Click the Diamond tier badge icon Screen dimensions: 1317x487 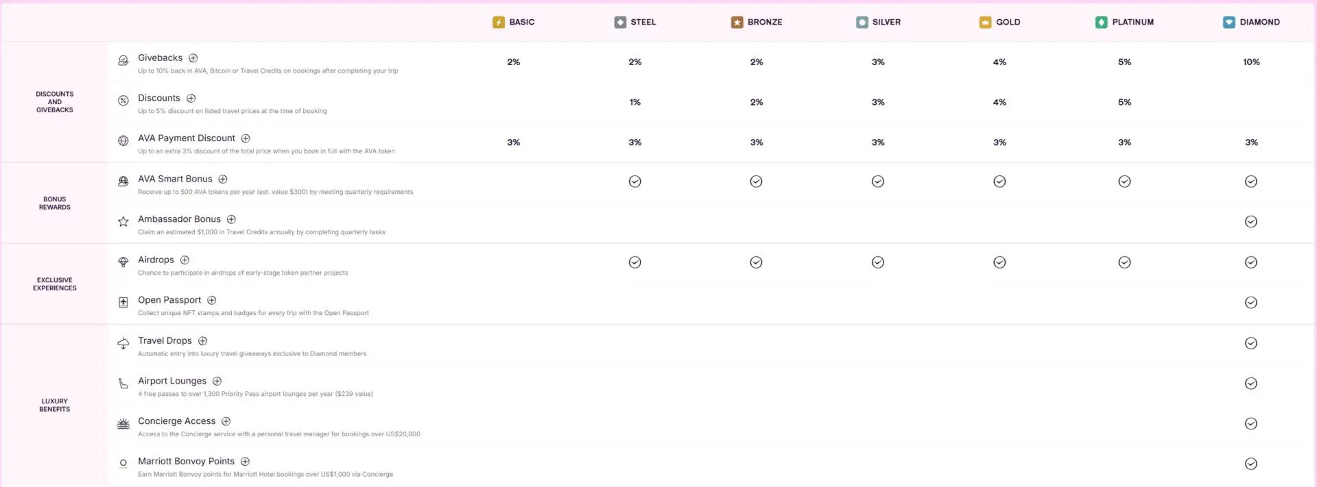click(x=1229, y=23)
